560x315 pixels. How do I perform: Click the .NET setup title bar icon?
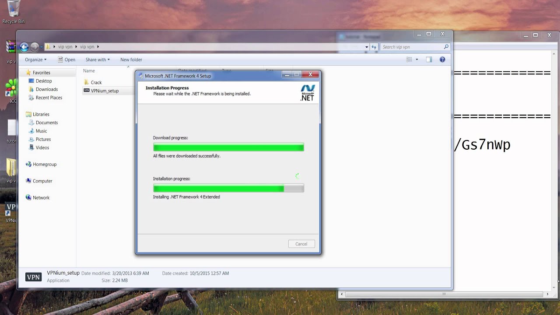tap(141, 76)
